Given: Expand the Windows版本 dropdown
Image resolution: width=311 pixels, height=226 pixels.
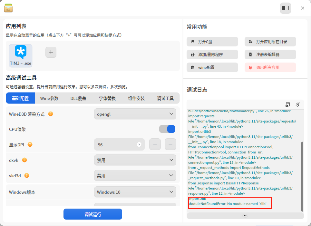Looking at the screenshot, I should (135, 192).
